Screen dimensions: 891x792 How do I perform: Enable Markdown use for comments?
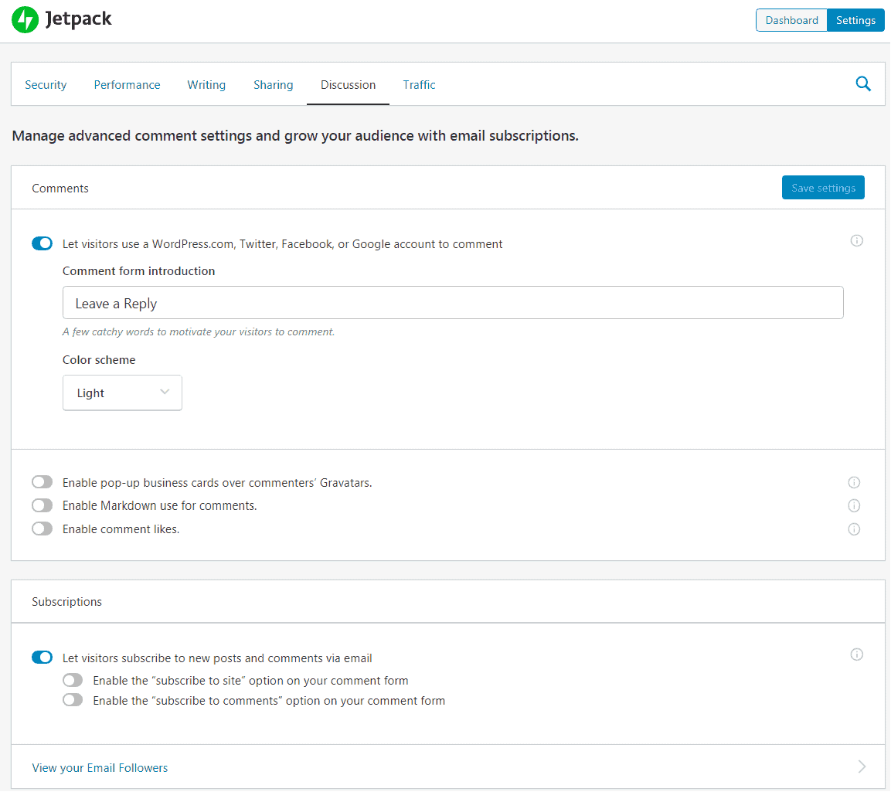[x=42, y=505]
